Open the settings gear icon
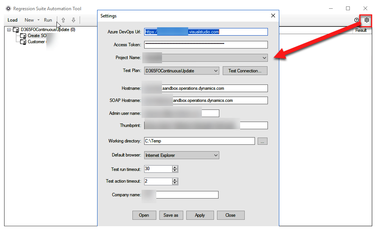376x230 pixels. 367,20
